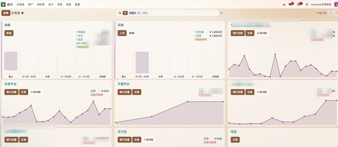Viewport: 338px width, 147px height.
Task: Open the chat messages icon with badge
Action: (291, 4)
